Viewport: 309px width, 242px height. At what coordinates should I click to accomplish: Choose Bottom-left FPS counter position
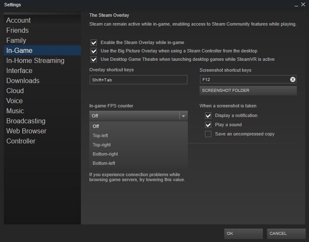click(138, 164)
